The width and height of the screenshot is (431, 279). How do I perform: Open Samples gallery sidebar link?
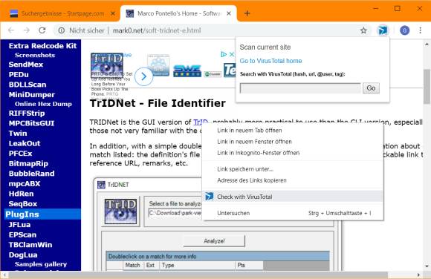coord(41,264)
